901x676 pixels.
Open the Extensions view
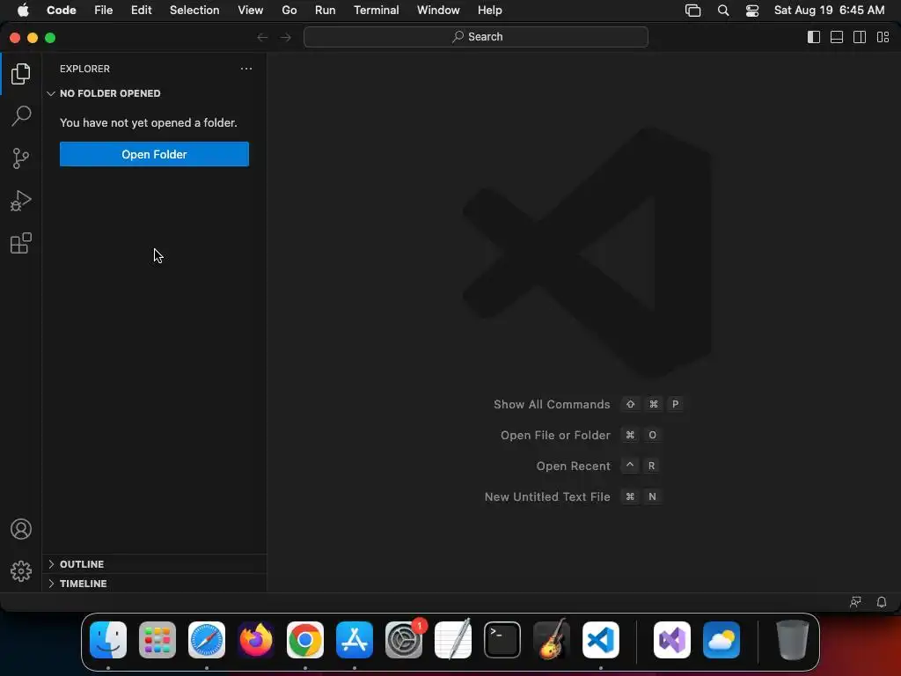(21, 243)
